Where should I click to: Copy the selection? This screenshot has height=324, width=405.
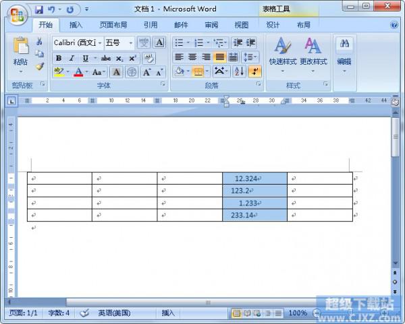click(39, 54)
